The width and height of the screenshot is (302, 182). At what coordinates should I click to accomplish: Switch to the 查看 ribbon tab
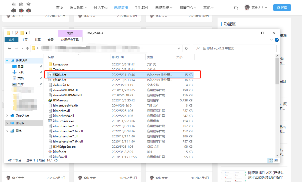pos(51,40)
